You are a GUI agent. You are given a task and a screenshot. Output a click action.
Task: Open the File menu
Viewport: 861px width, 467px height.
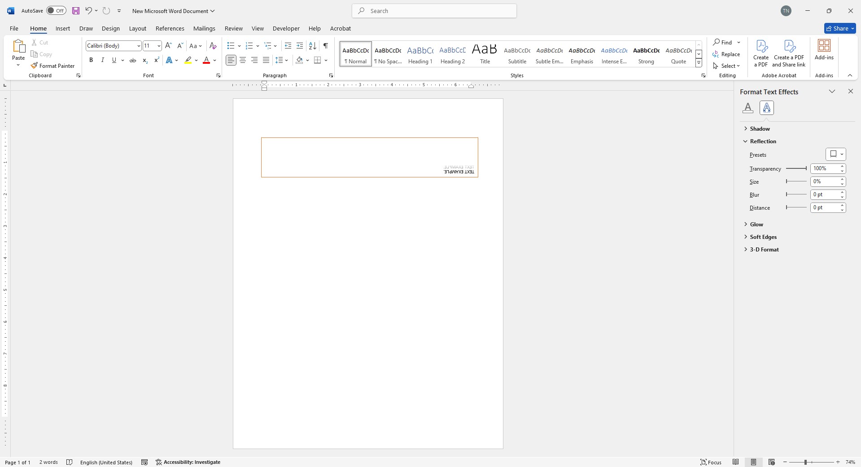point(14,28)
